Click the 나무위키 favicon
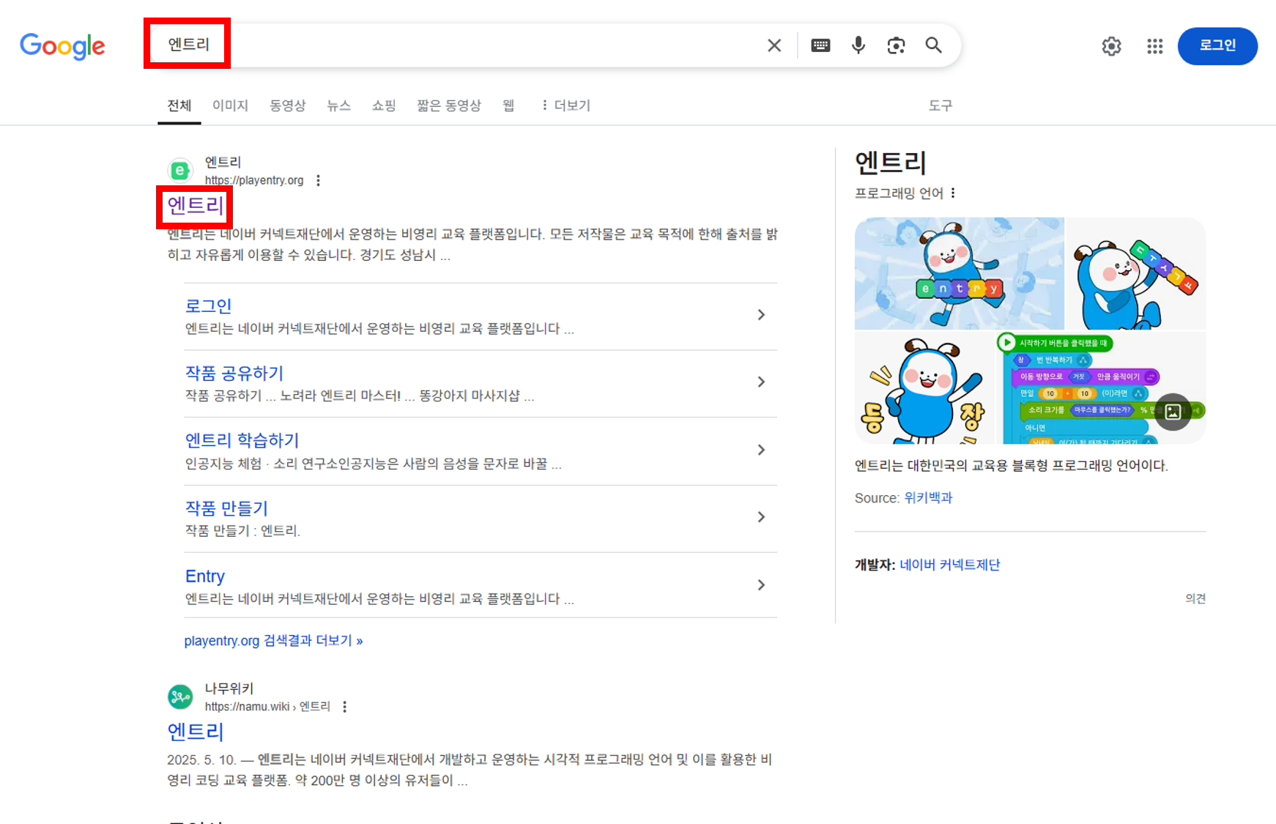The image size is (1276, 824). (x=180, y=697)
